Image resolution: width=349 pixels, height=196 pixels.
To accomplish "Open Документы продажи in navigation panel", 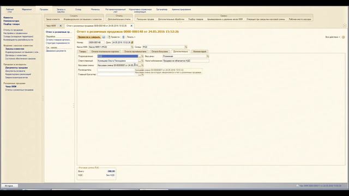I will click(16, 68).
